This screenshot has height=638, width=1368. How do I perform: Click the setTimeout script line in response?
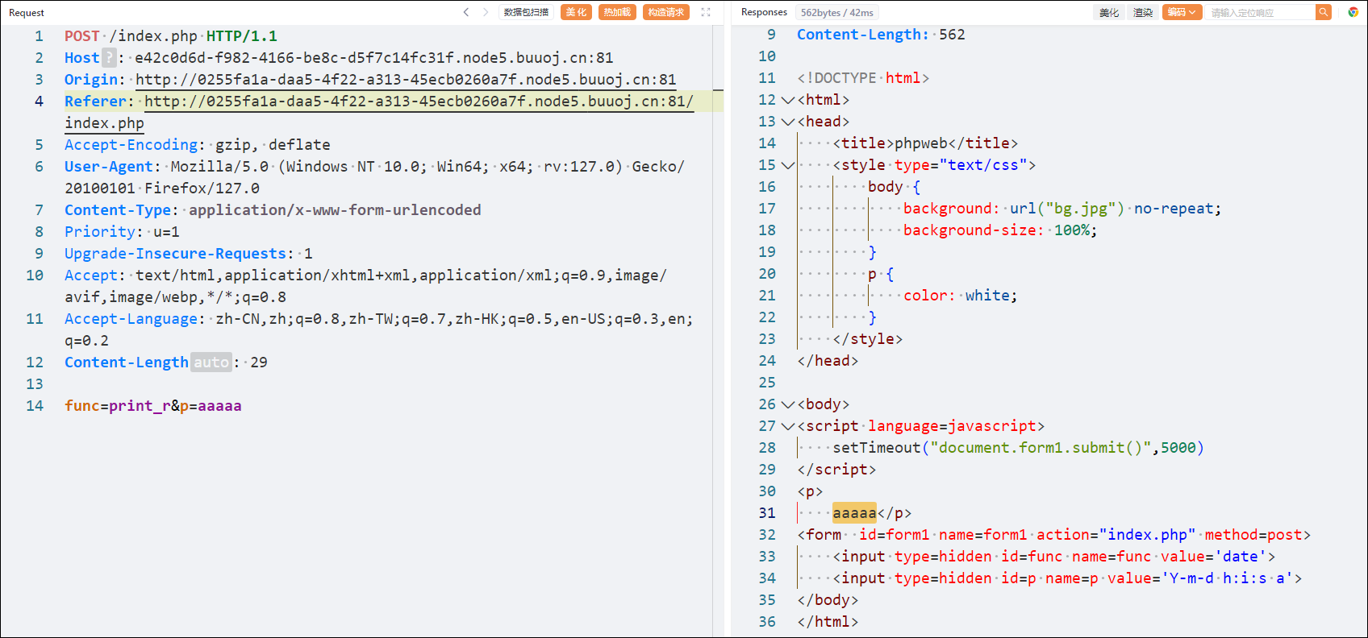pos(1018,448)
